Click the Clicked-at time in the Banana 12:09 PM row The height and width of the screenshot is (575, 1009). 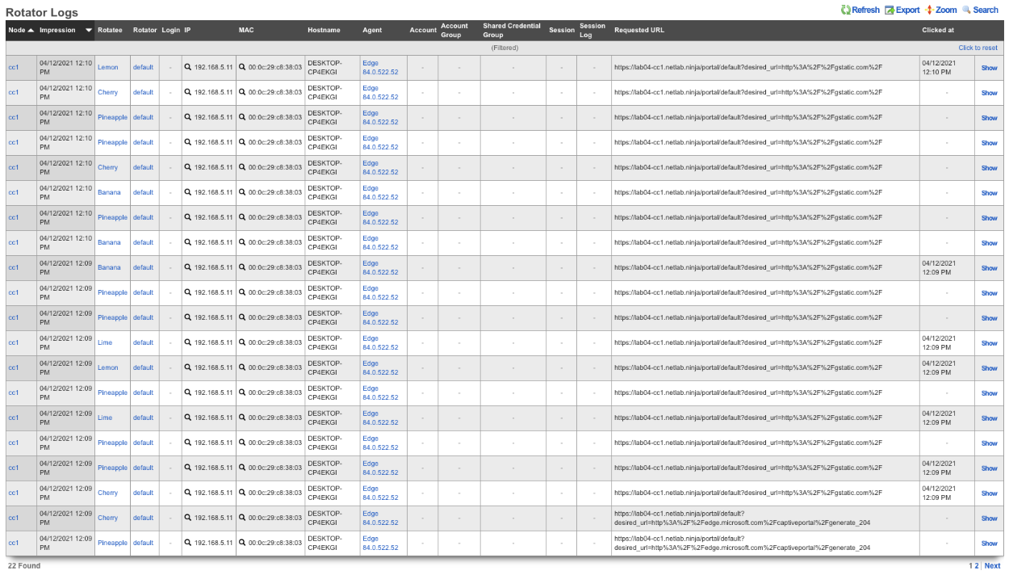[x=938, y=268]
